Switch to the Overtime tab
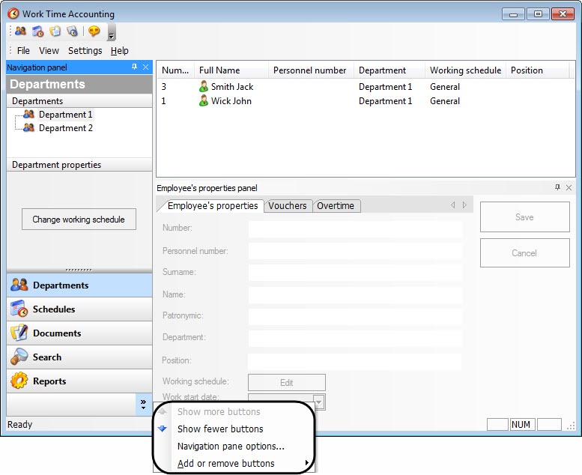This screenshot has height=475, width=582. 336,206
